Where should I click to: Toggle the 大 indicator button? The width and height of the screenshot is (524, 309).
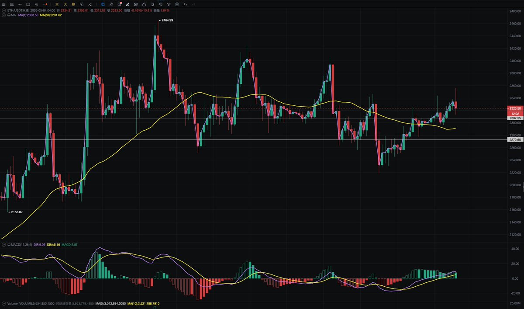(x=65, y=4)
